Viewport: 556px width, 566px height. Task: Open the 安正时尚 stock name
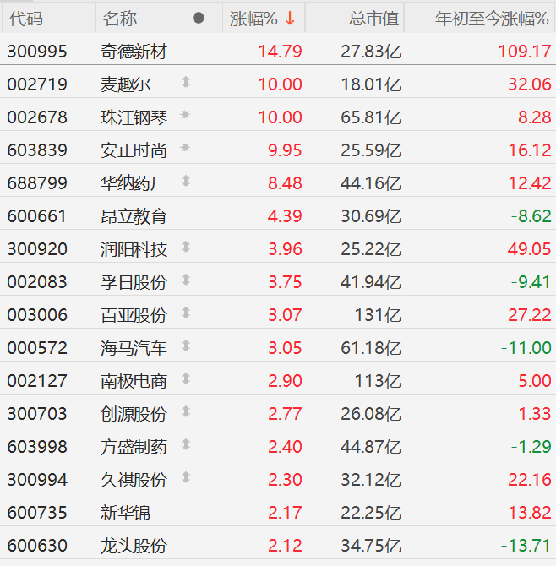tap(134, 150)
